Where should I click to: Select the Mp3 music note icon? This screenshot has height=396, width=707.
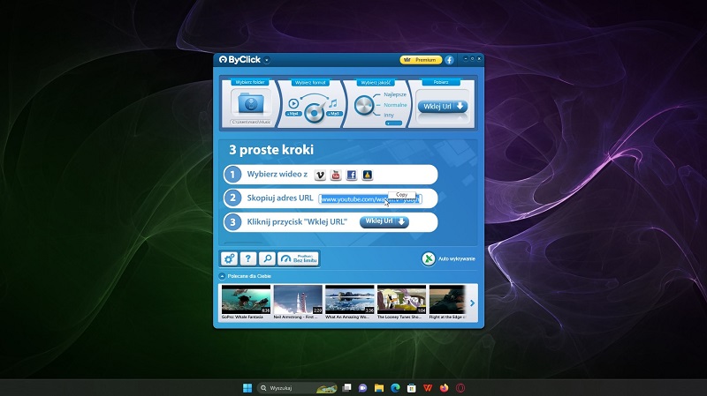(x=333, y=103)
